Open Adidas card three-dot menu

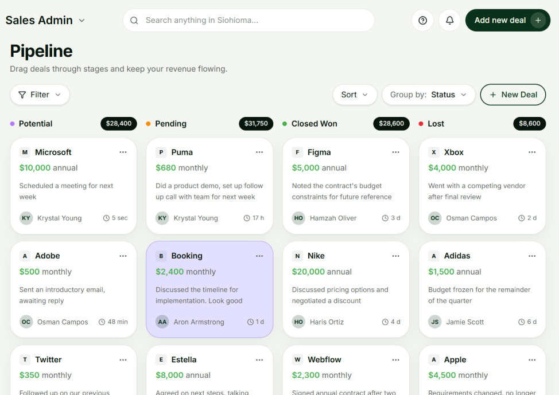[532, 256]
